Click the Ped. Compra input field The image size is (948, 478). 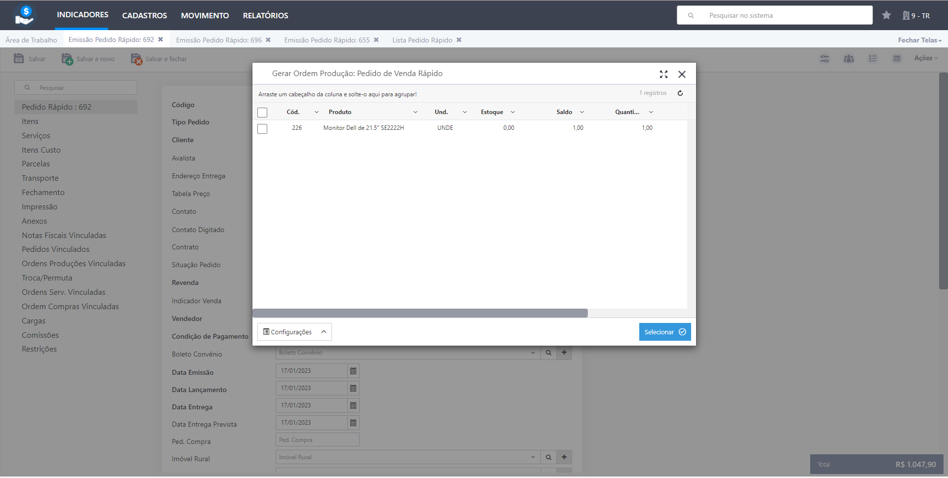coord(317,440)
